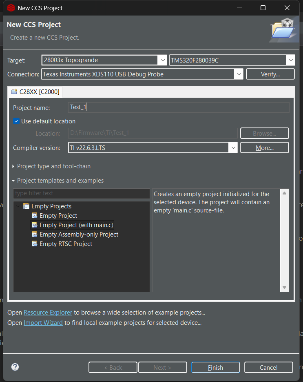The image size is (303, 382).
Task: Click the Empty Project template icon
Action: (35, 215)
